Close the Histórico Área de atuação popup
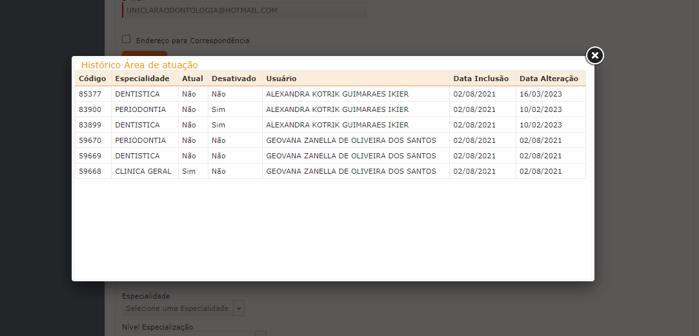The width and height of the screenshot is (699, 336). click(x=595, y=56)
